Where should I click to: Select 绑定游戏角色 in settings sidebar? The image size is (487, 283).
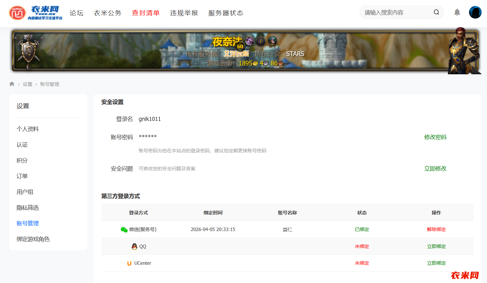point(33,239)
